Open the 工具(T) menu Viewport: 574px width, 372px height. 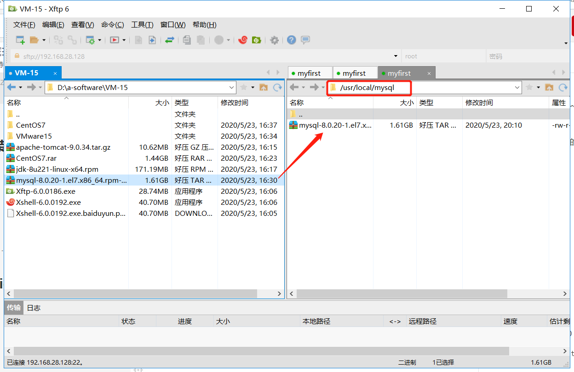click(142, 25)
